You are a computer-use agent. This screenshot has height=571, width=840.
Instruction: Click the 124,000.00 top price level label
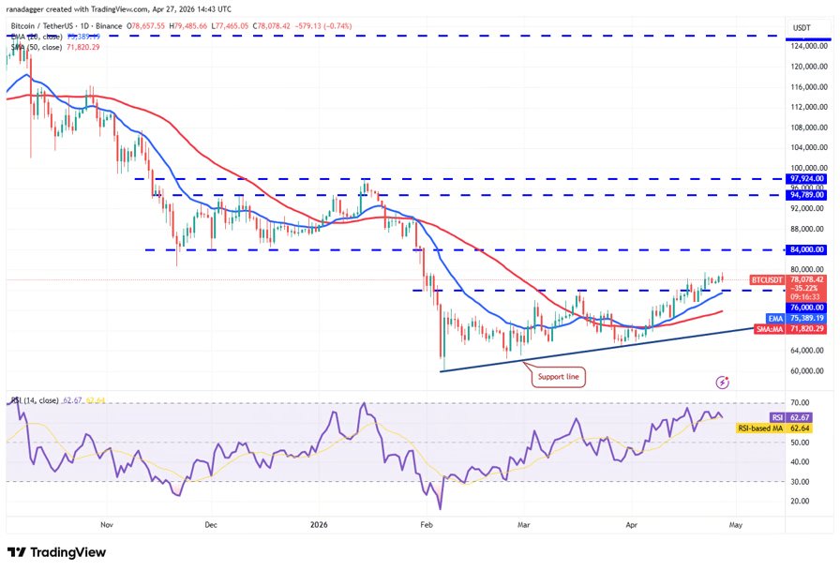click(806, 45)
